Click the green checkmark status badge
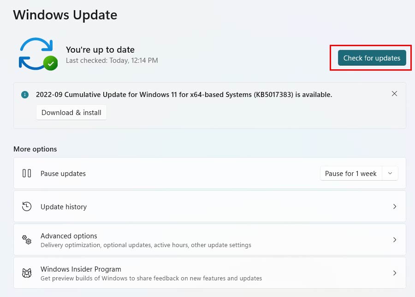The image size is (415, 297). [51, 63]
